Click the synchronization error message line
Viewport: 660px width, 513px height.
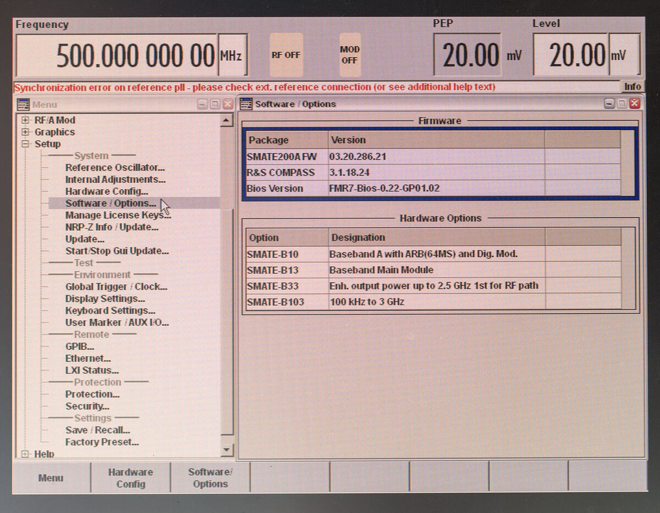316,87
